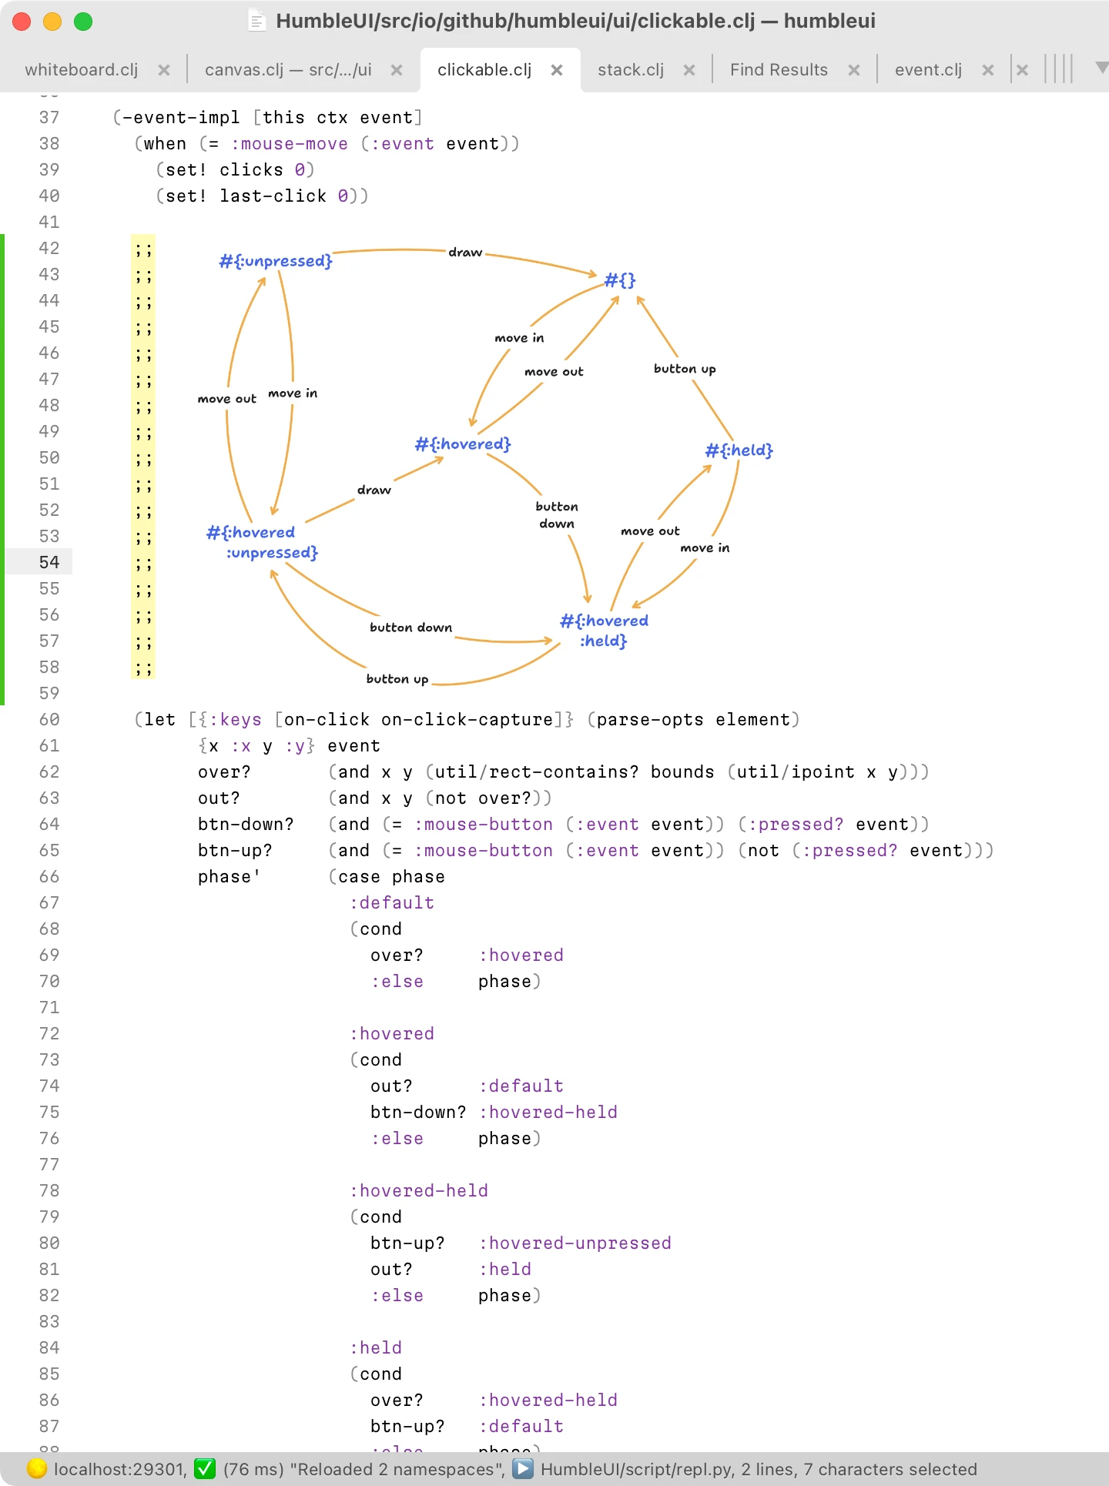Close the Find Results tab
Screen dimensions: 1109x1486
[854, 70]
